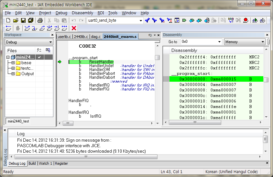Image resolution: width=273 pixels, height=177 pixels.
Task: Click the Undo arrow icon
Action: (x=74, y=20)
